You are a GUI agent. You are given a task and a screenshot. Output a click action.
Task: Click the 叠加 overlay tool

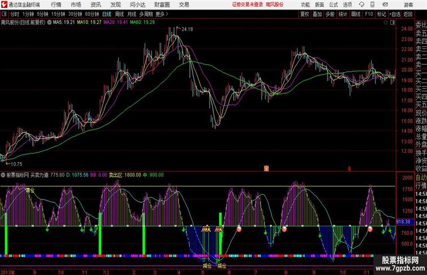(317, 14)
